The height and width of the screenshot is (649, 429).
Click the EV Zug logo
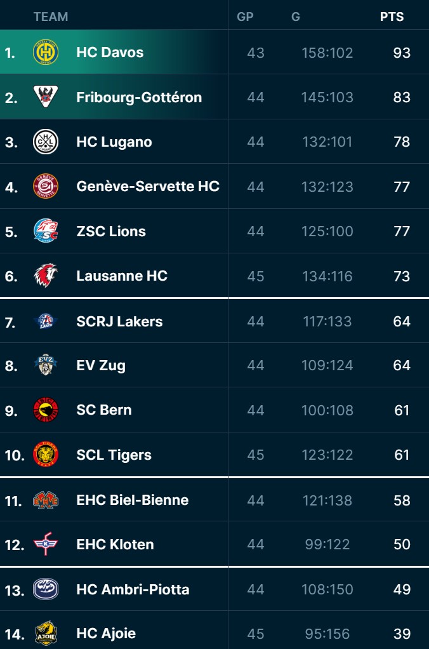(46, 365)
